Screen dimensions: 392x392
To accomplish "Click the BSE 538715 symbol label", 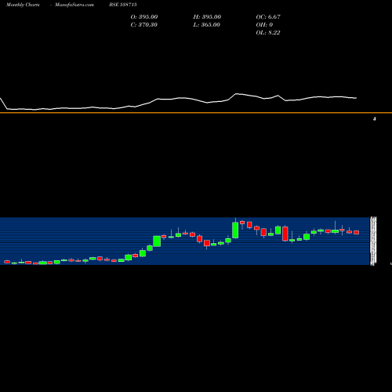I will (123, 5).
